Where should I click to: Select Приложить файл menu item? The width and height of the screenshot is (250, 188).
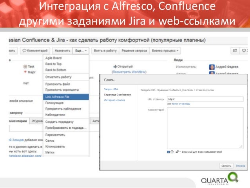[x=66, y=84]
